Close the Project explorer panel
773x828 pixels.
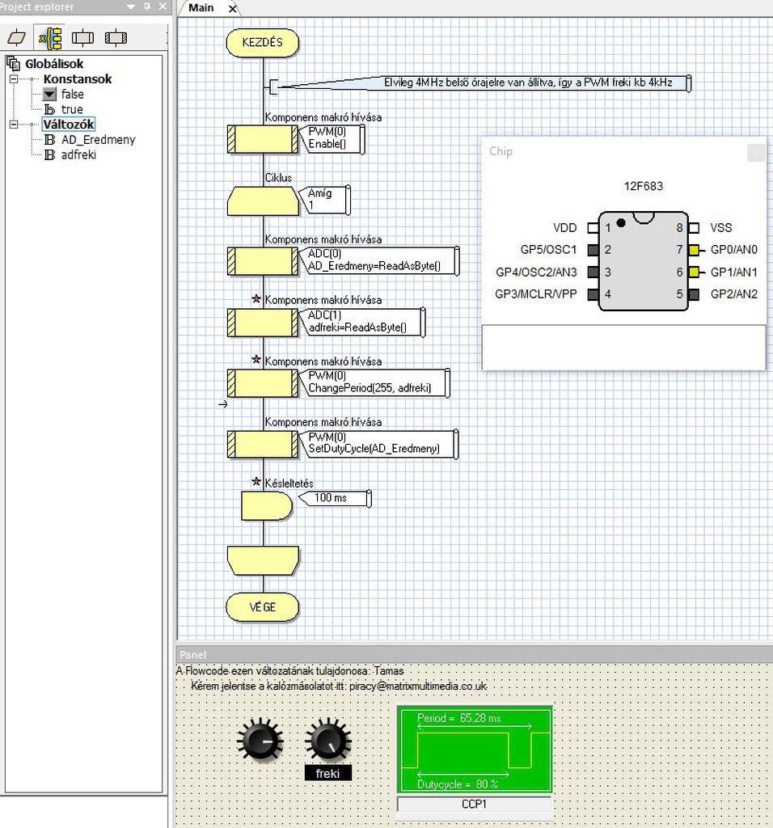click(x=163, y=6)
